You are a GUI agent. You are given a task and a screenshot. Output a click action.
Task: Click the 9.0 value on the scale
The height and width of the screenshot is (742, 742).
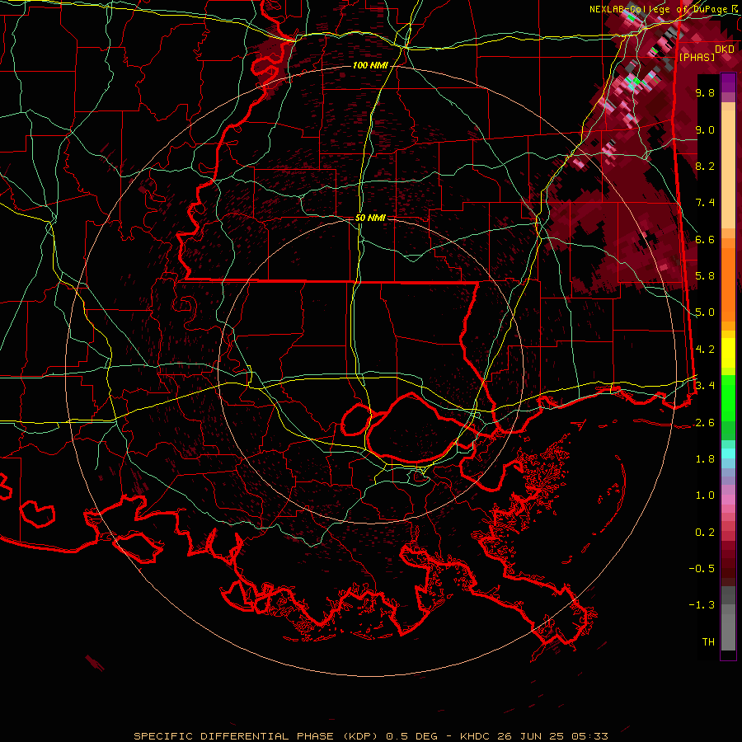[705, 129]
